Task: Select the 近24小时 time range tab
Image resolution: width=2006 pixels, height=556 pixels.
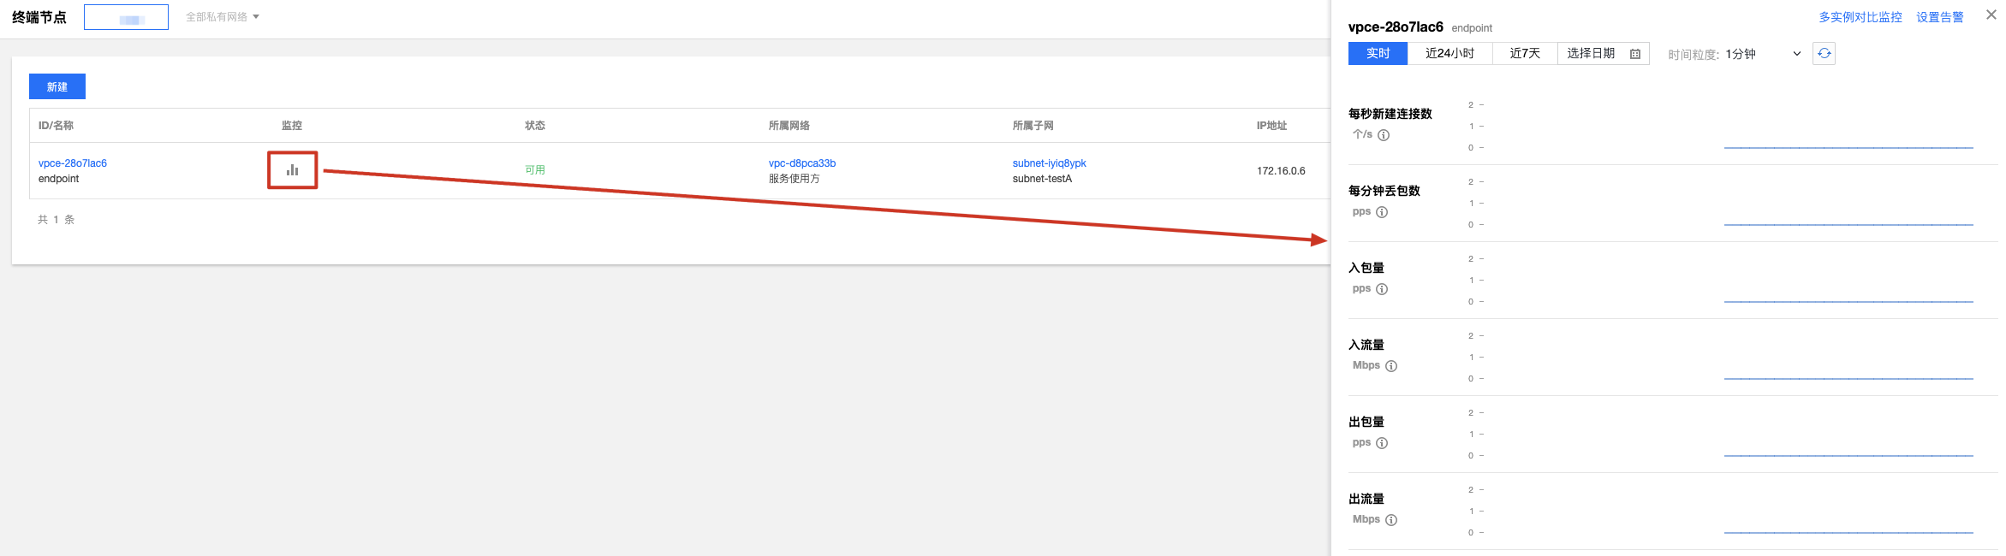Action: point(1449,54)
